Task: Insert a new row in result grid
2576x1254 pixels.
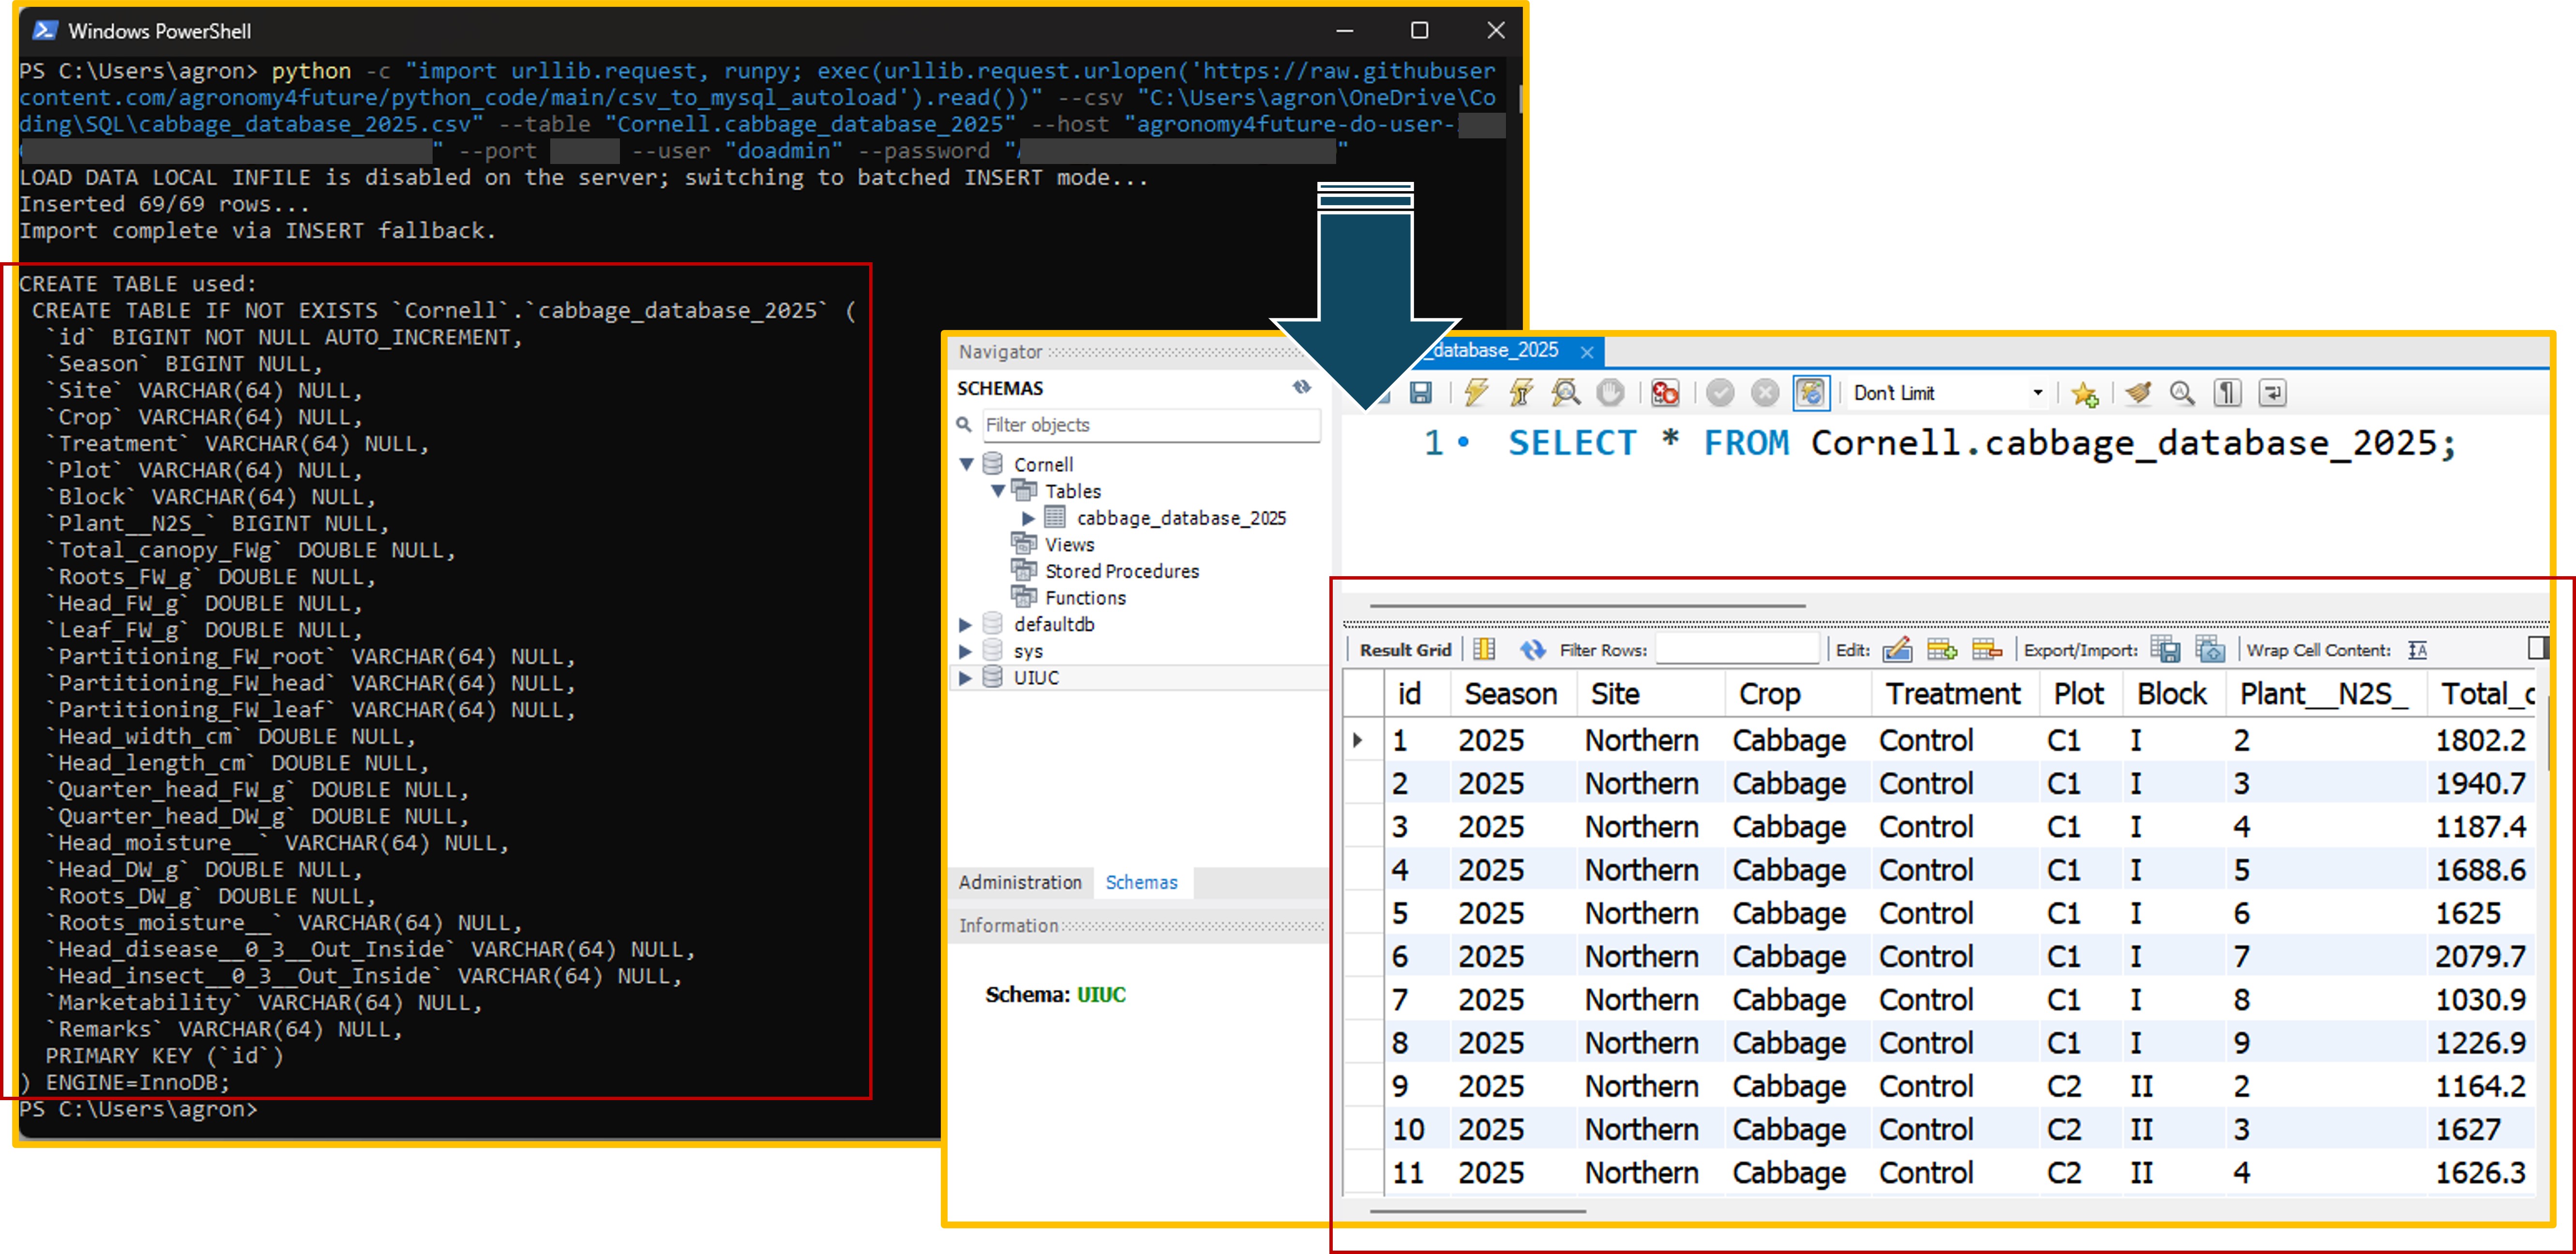Action: pos(1941,650)
